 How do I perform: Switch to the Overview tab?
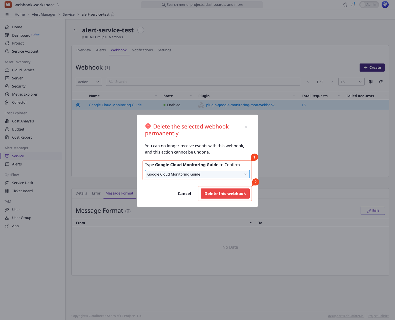pyautogui.click(x=83, y=50)
